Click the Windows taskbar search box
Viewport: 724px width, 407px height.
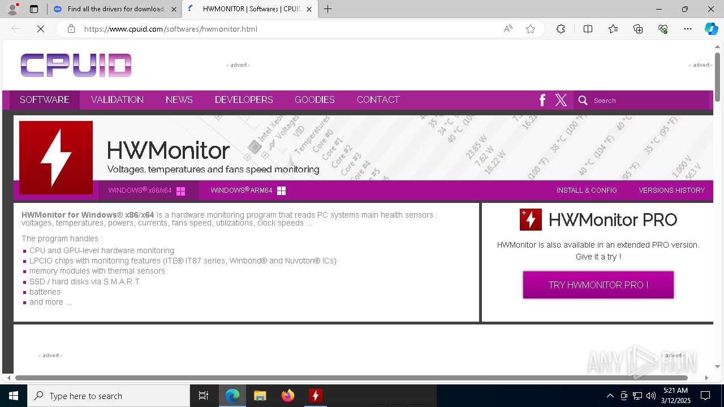(x=109, y=396)
